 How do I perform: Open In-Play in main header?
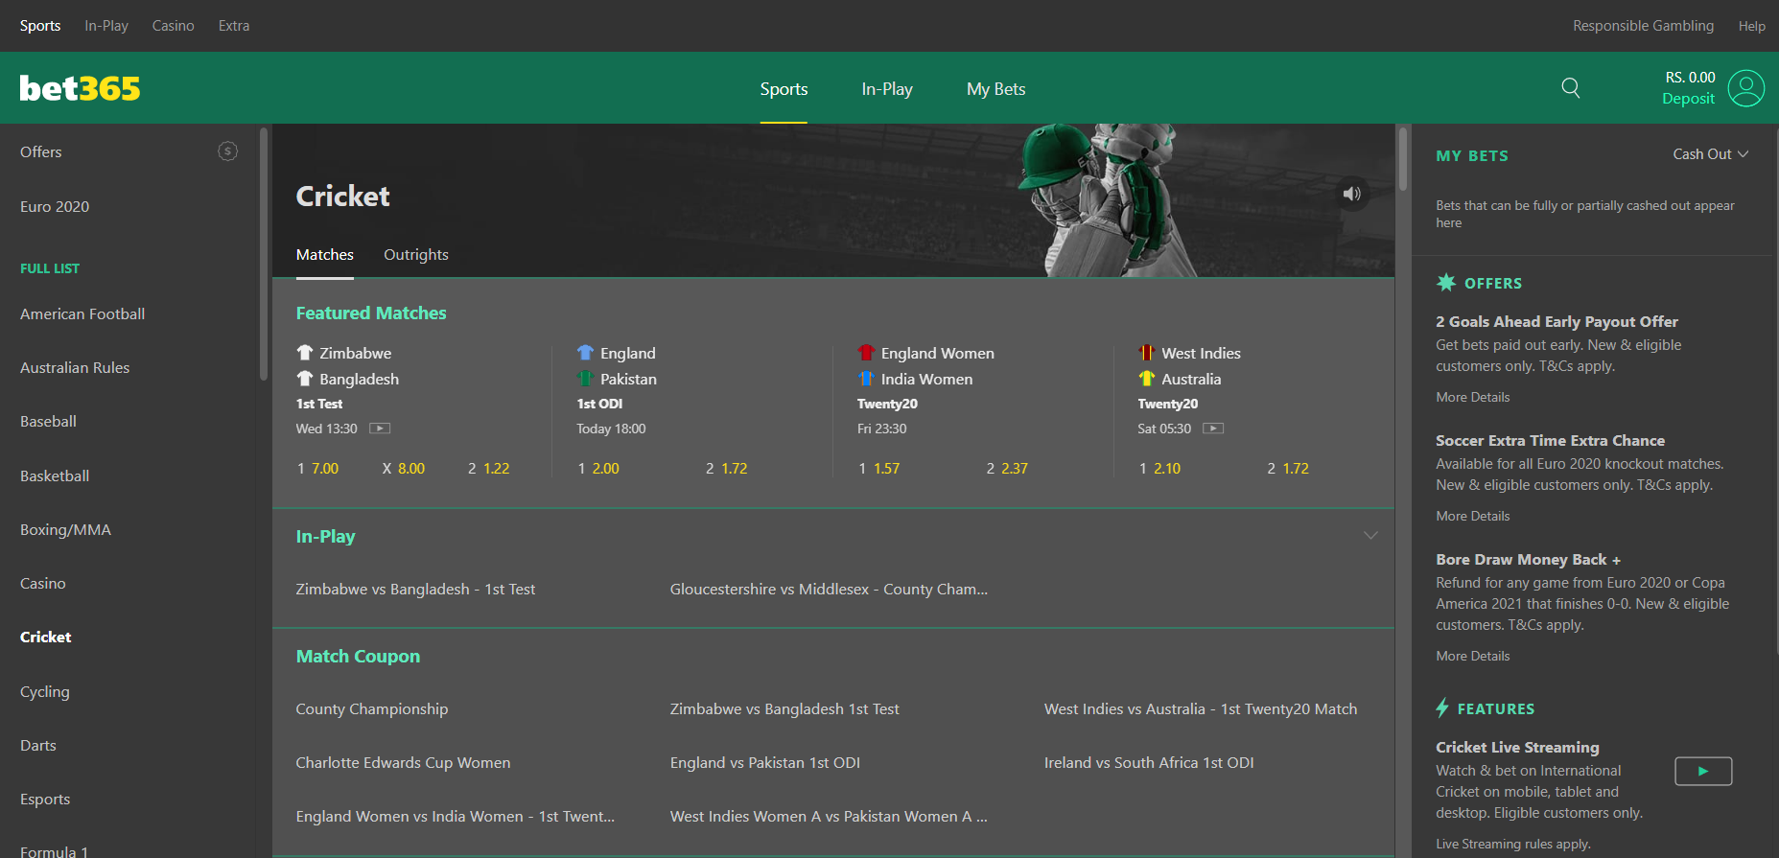pyautogui.click(x=887, y=89)
